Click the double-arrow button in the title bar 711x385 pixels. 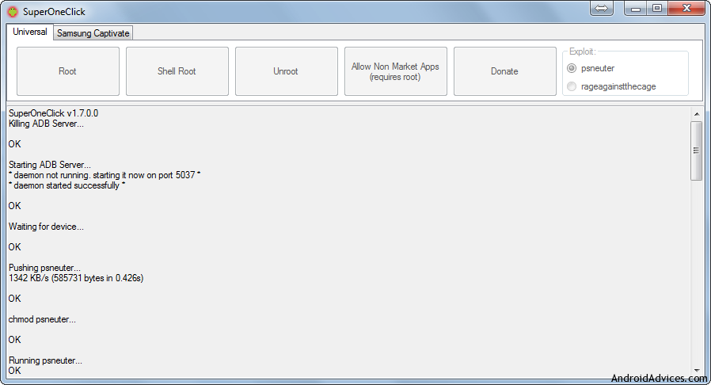tap(601, 8)
